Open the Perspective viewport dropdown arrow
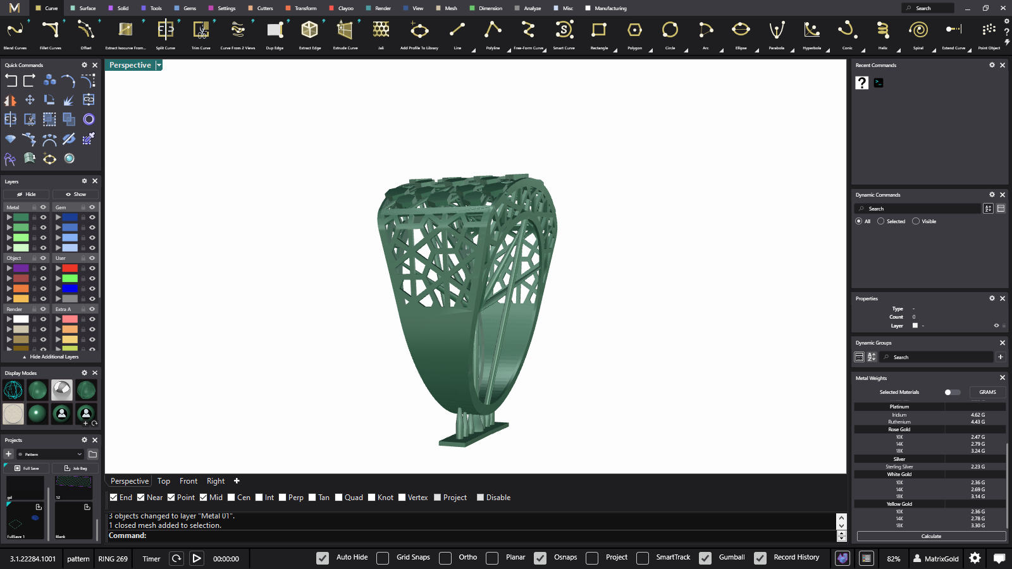This screenshot has height=569, width=1012. tap(159, 65)
